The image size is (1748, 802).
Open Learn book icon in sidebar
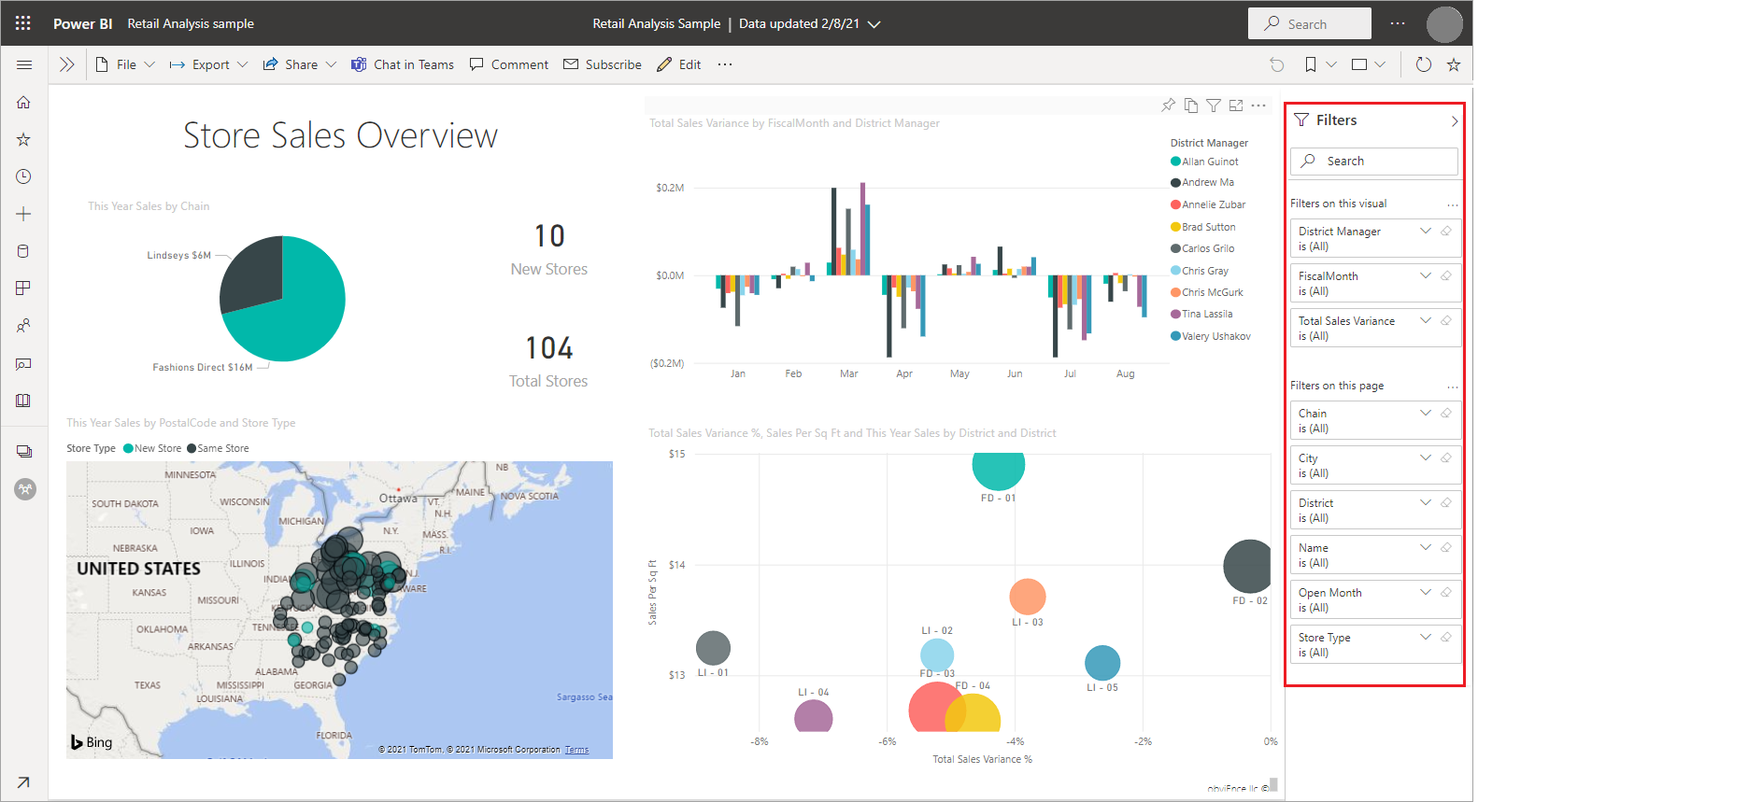pyautogui.click(x=23, y=401)
